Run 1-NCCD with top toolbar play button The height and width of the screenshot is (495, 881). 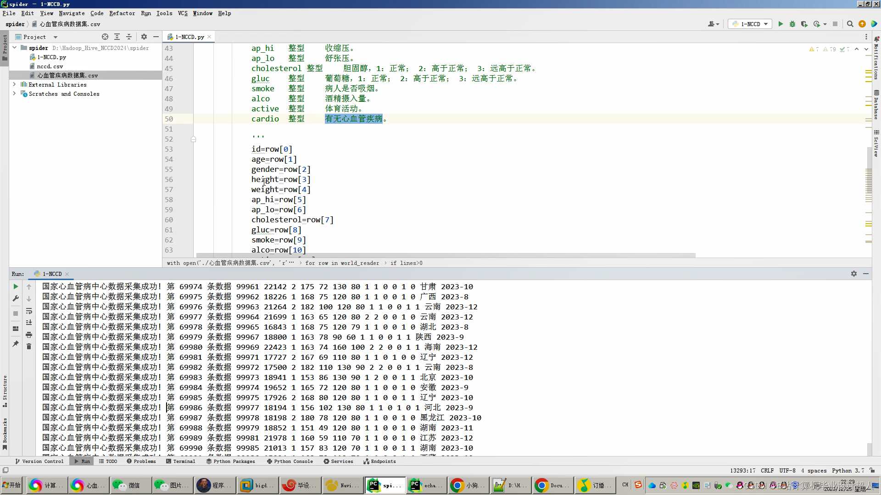pyautogui.click(x=781, y=24)
